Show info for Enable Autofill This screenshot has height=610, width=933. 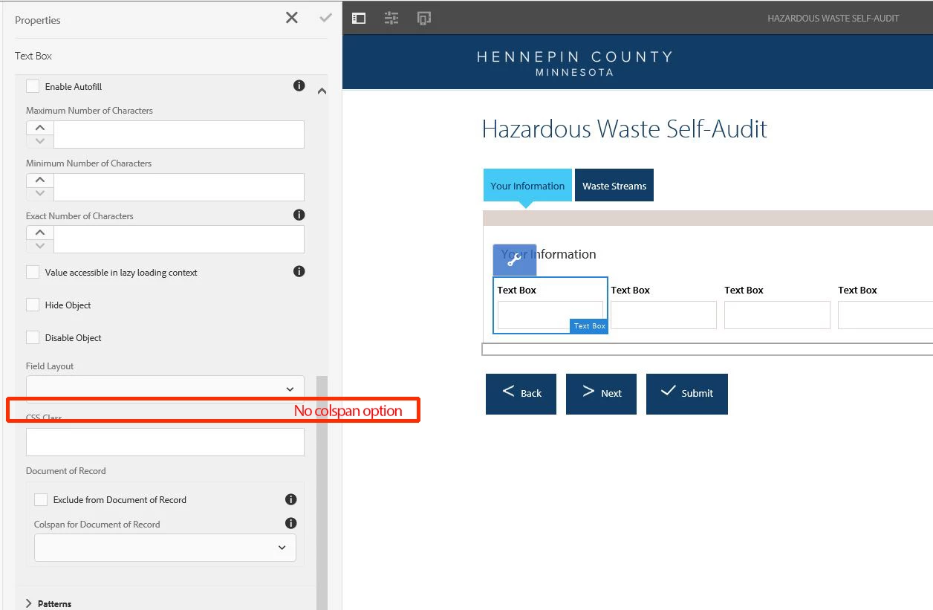[x=299, y=85]
